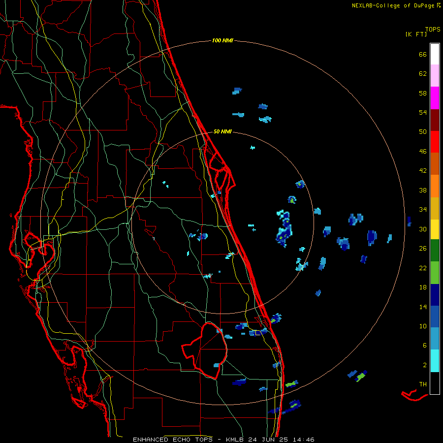The image size is (443, 443).
Task: Click the "50 NMI" range ring label
Action: point(222,131)
